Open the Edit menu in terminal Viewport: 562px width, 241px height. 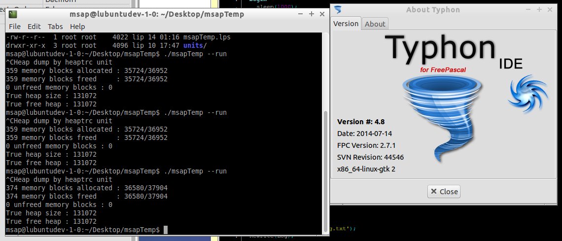[x=34, y=27]
